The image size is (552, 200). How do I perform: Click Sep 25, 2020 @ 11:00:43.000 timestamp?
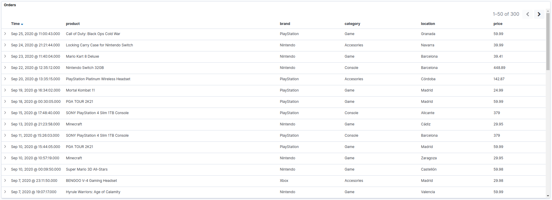click(x=36, y=34)
